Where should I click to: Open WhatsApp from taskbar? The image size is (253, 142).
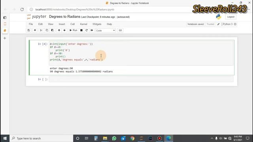(x=114, y=138)
